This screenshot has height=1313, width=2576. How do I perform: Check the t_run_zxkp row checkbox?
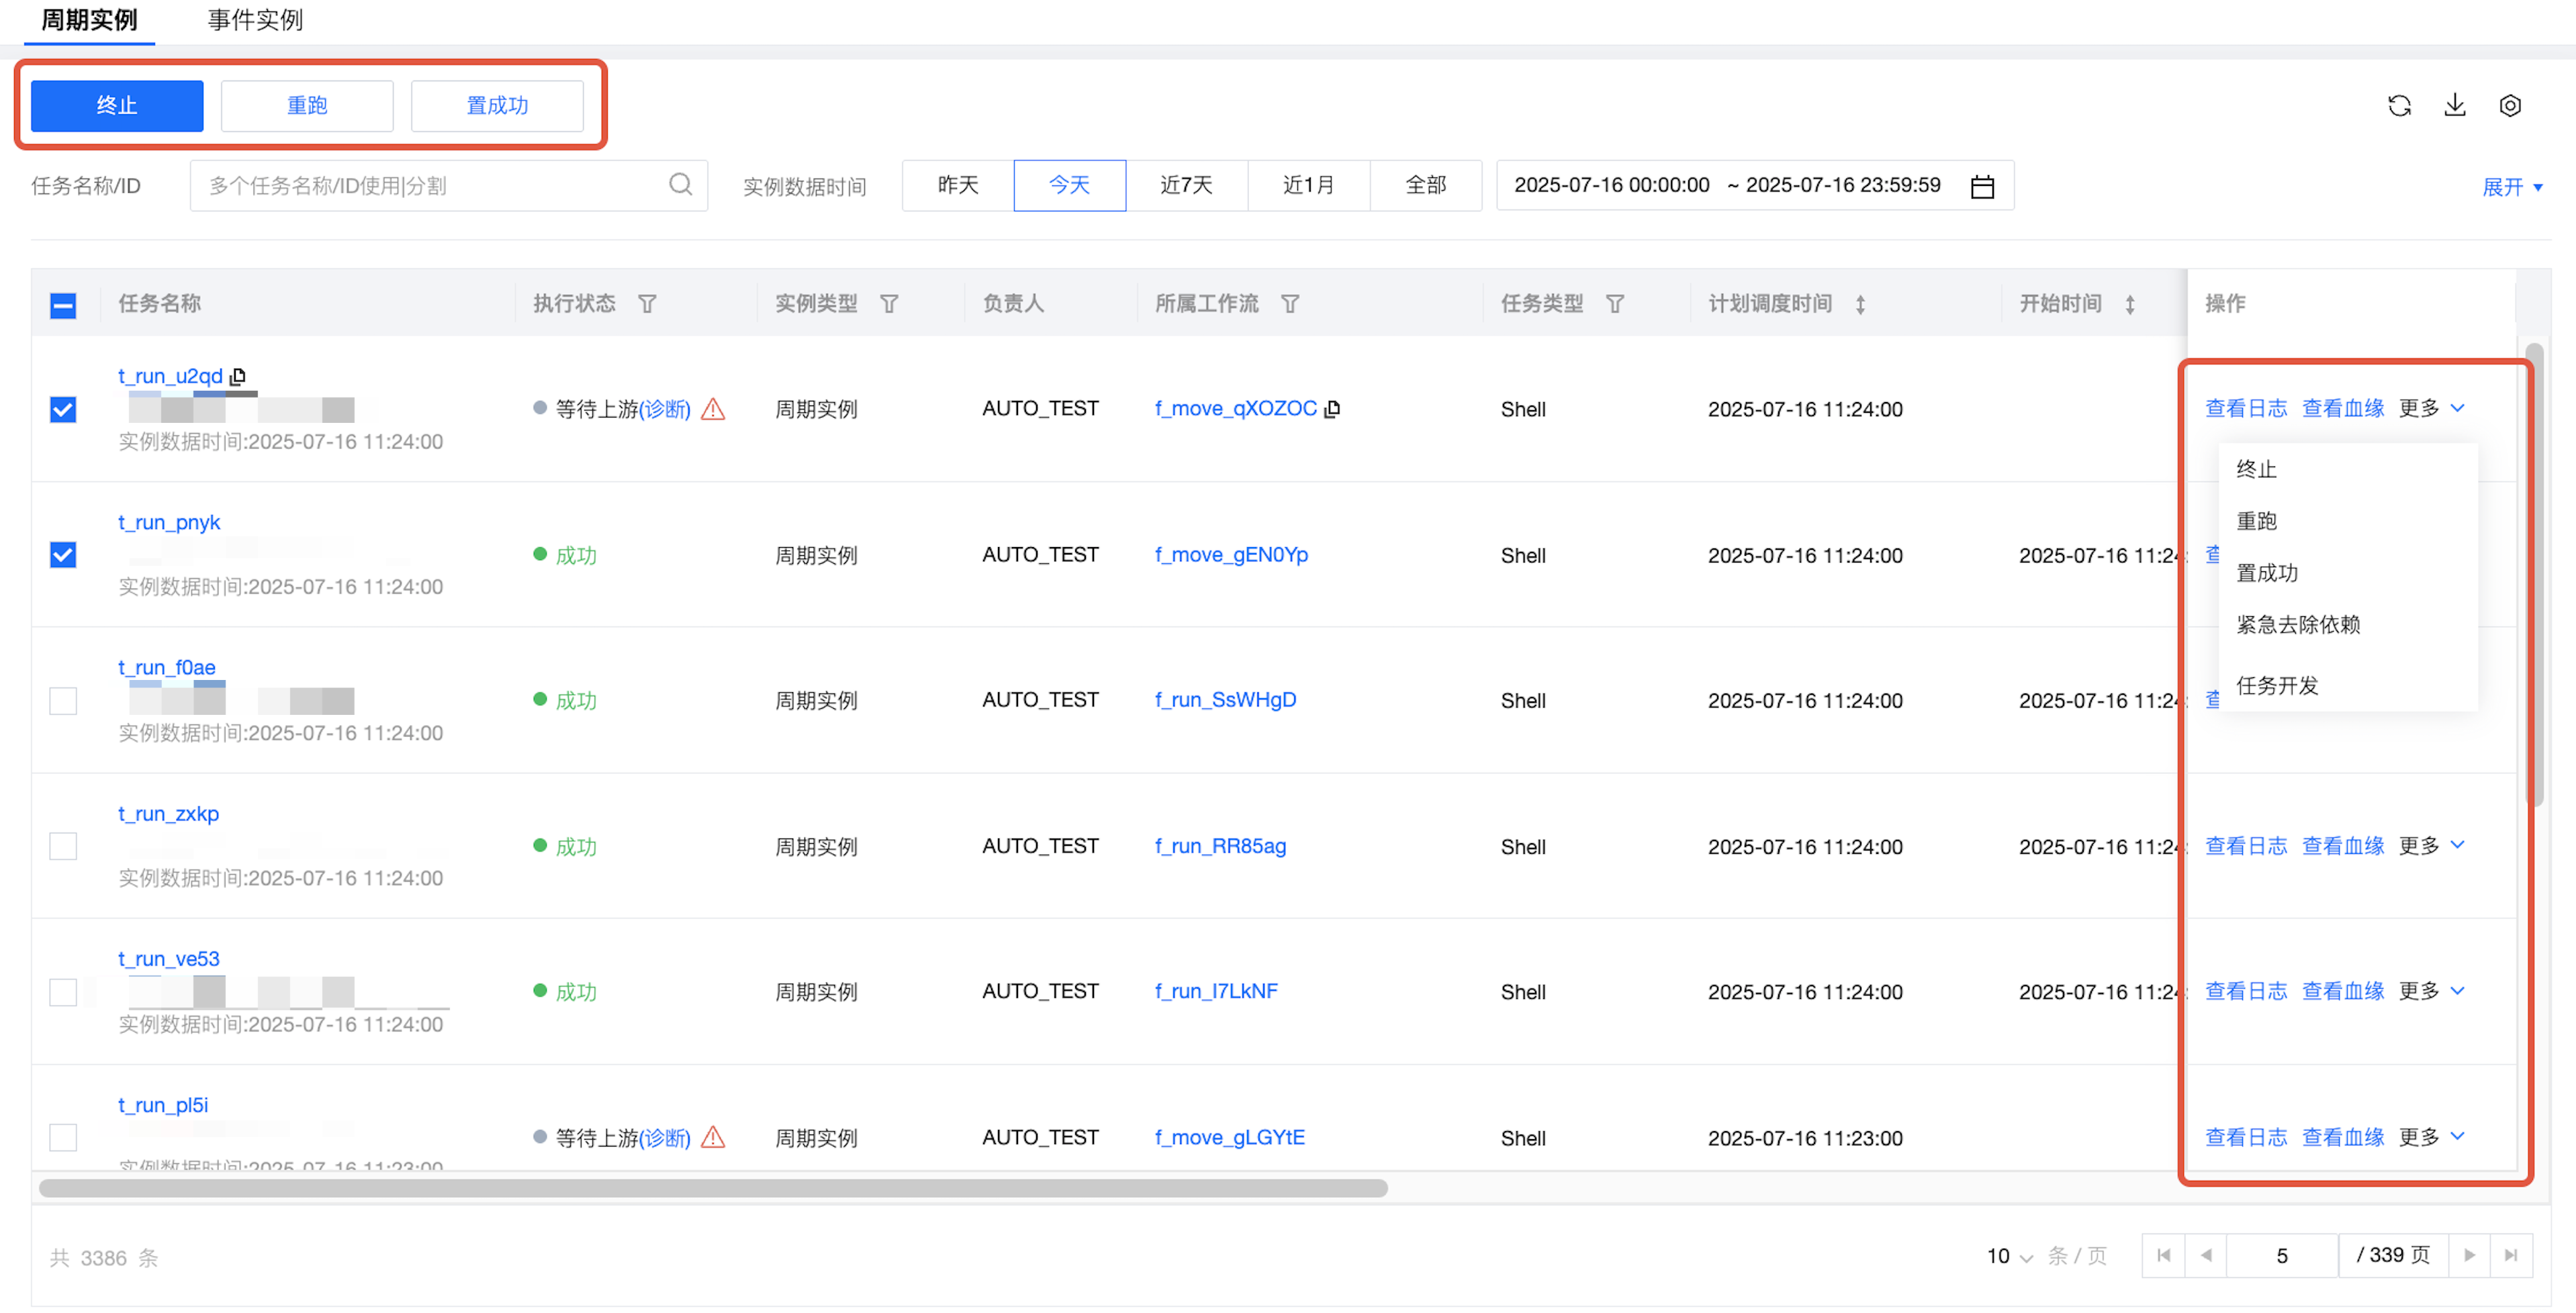pyautogui.click(x=63, y=846)
